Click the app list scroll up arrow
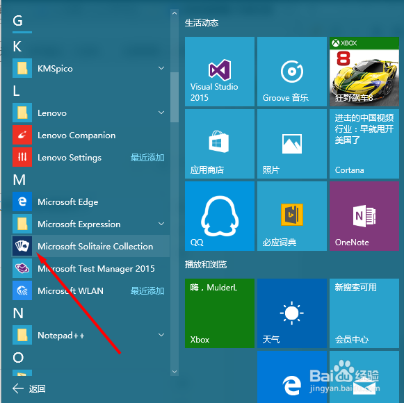404x403 pixels. 175,13
